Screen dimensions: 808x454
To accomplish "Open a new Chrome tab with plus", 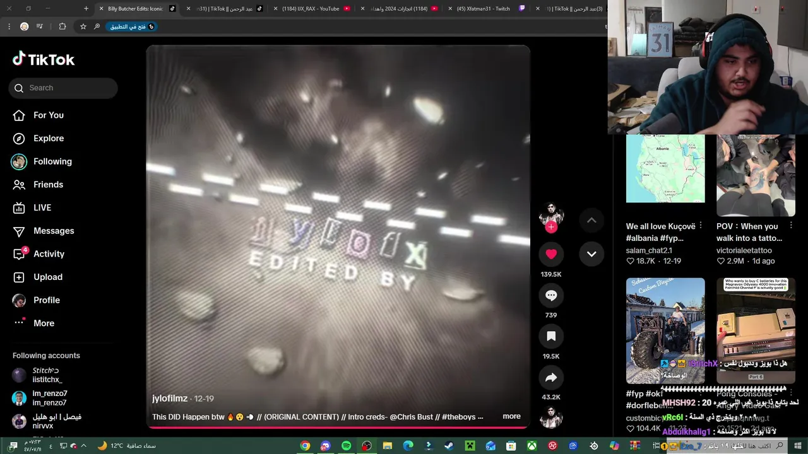I will click(x=86, y=9).
